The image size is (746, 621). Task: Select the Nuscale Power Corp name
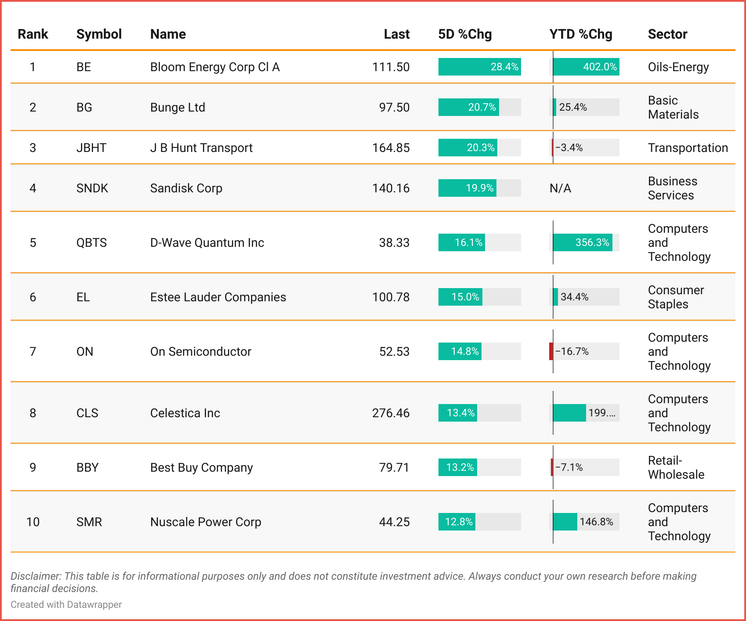[x=206, y=522]
